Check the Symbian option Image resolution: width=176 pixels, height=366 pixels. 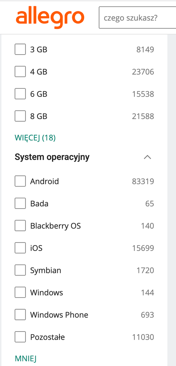[20, 270]
